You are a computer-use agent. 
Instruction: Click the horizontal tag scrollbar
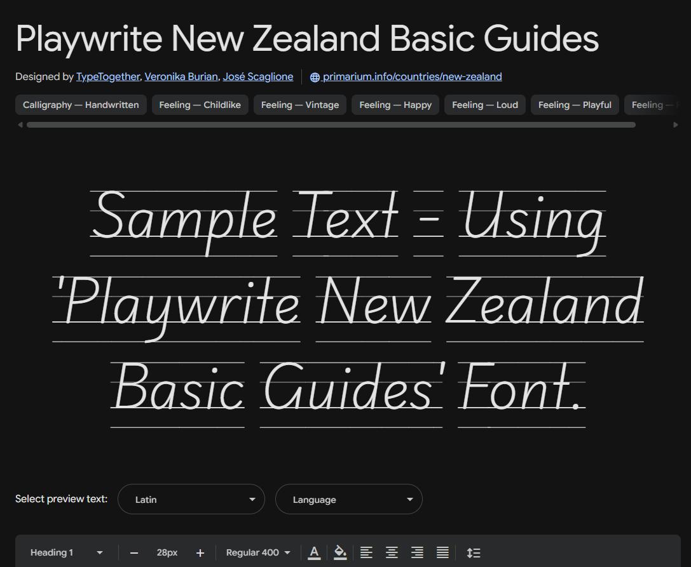331,125
